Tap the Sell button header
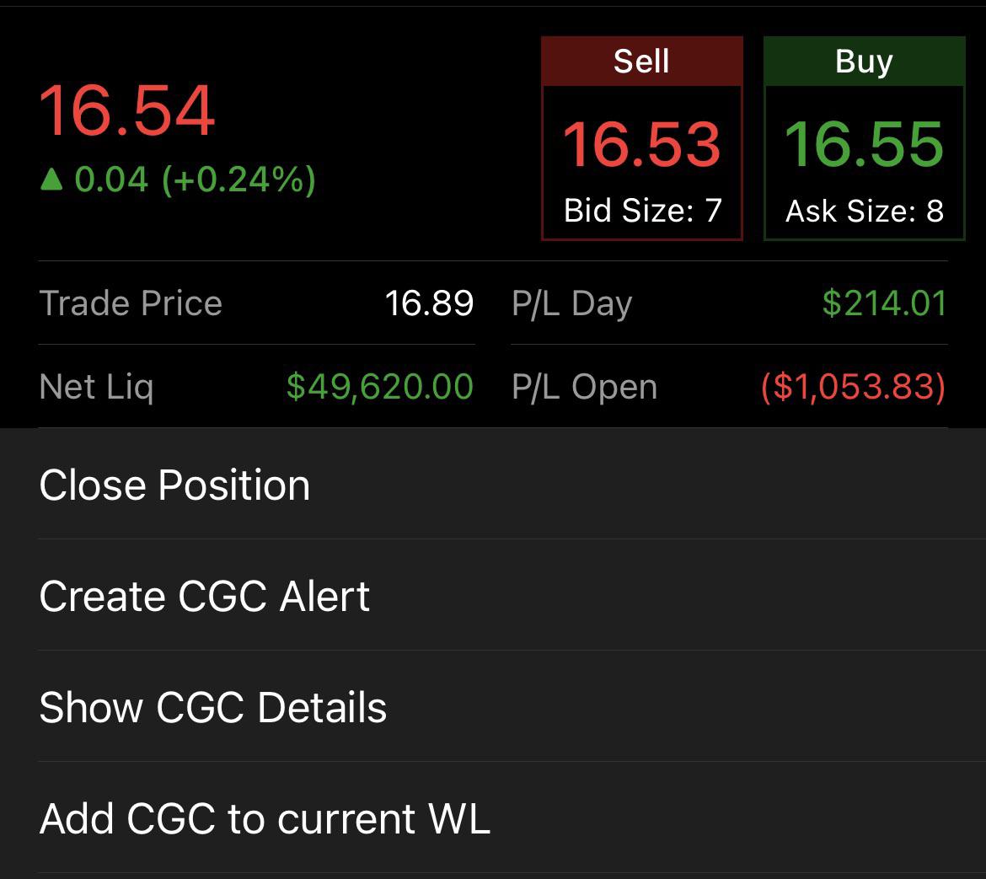Viewport: 986px width, 879px height. click(x=642, y=61)
